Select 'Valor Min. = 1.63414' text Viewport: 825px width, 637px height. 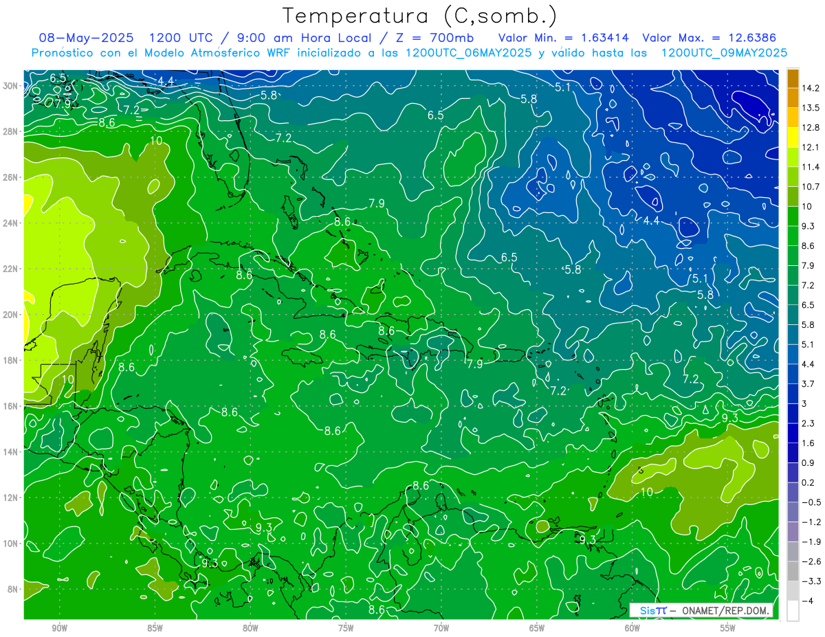pyautogui.click(x=564, y=38)
